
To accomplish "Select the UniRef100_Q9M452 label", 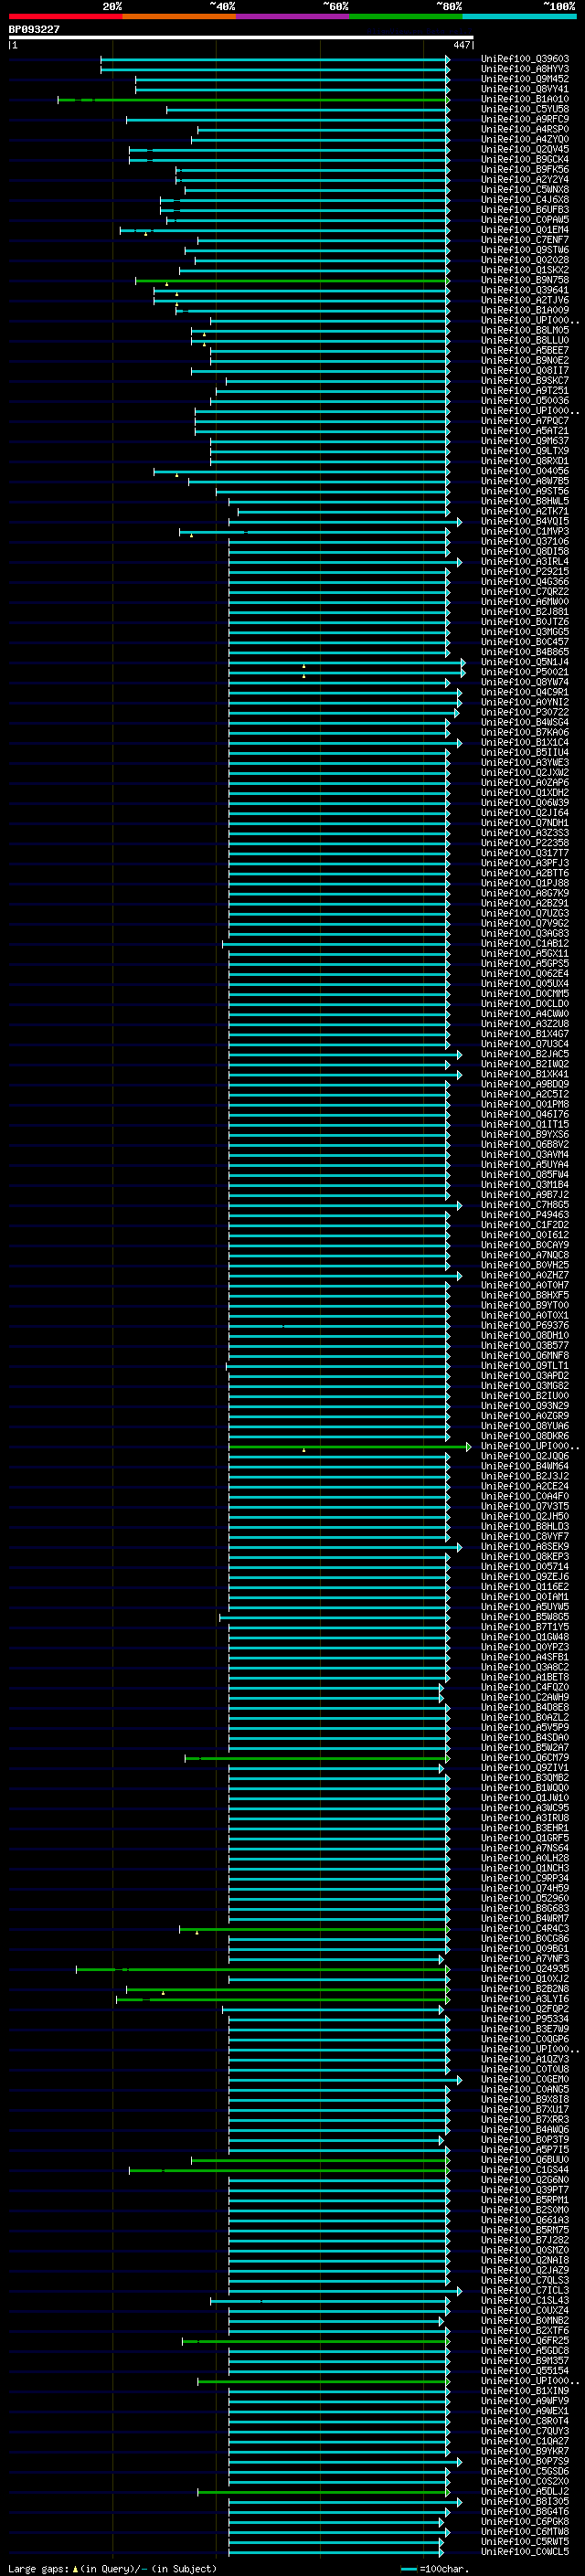I will [x=524, y=79].
